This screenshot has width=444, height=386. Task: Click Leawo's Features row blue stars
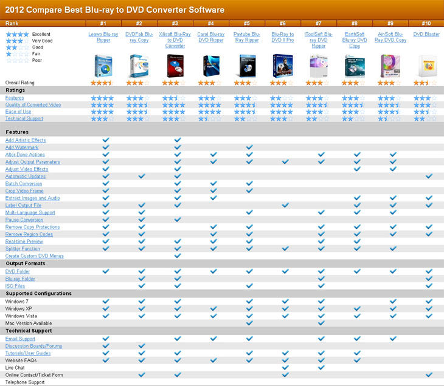(x=102, y=98)
